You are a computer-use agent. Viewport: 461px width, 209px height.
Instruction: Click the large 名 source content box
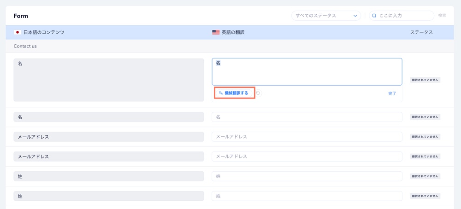tap(109, 80)
